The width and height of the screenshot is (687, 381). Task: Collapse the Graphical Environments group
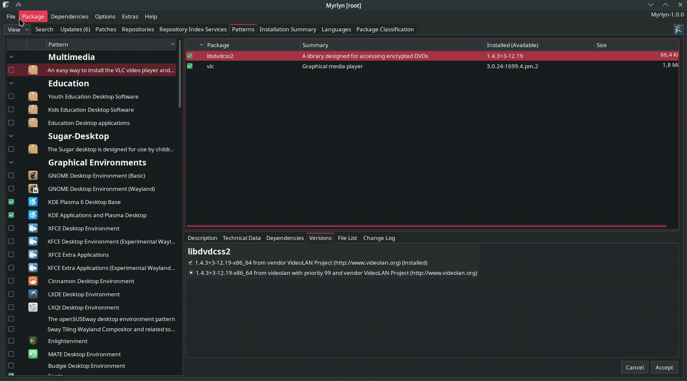pos(11,162)
